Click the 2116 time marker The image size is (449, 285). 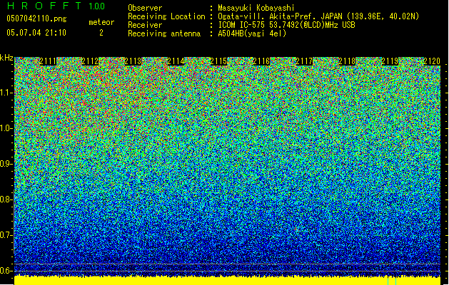(261, 61)
